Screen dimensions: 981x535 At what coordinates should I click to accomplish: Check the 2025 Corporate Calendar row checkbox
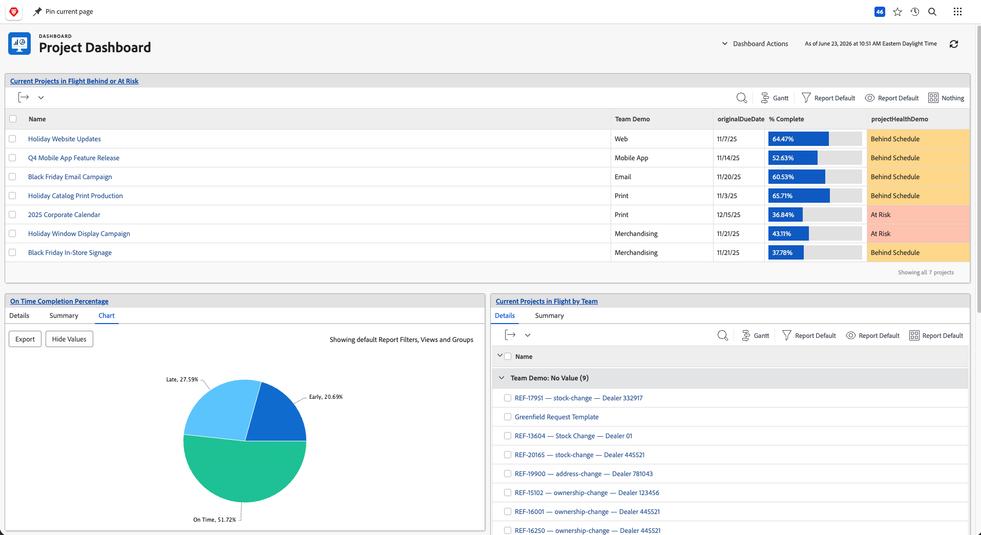(x=13, y=215)
